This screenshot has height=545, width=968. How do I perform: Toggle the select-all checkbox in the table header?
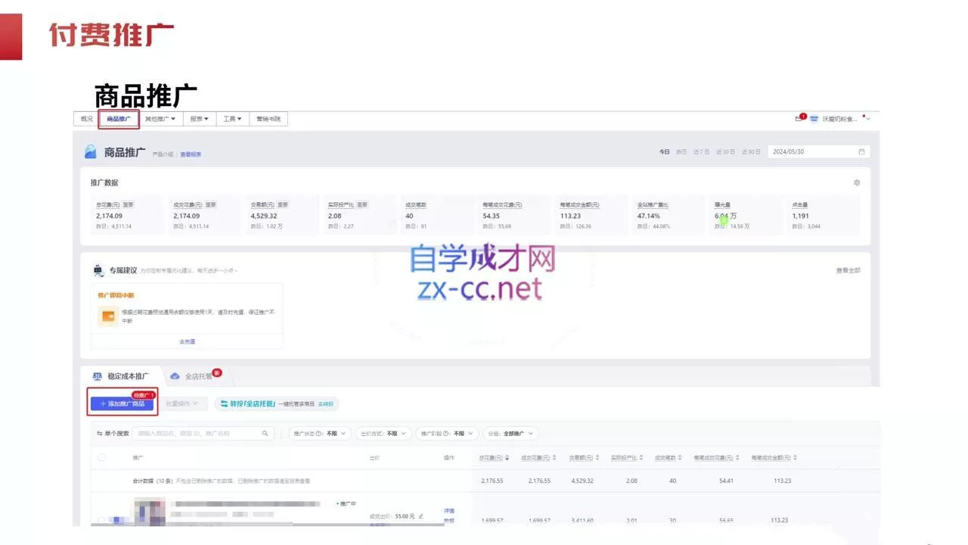pos(101,457)
